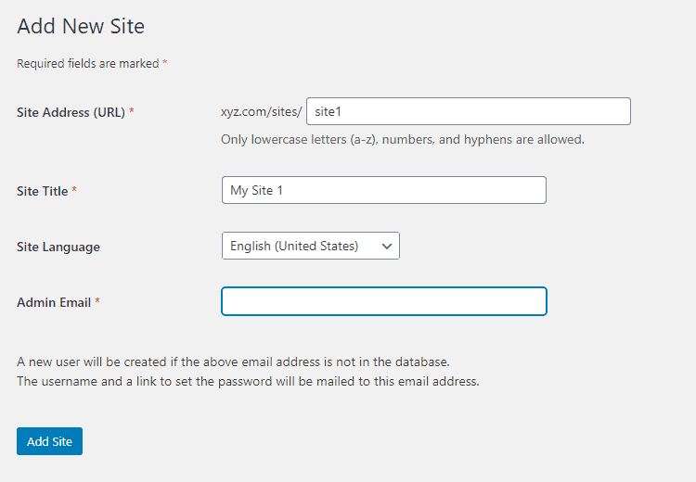This screenshot has height=482, width=696.
Task: Click the xyz.com/sites/ URL prefix text
Action: (x=261, y=112)
